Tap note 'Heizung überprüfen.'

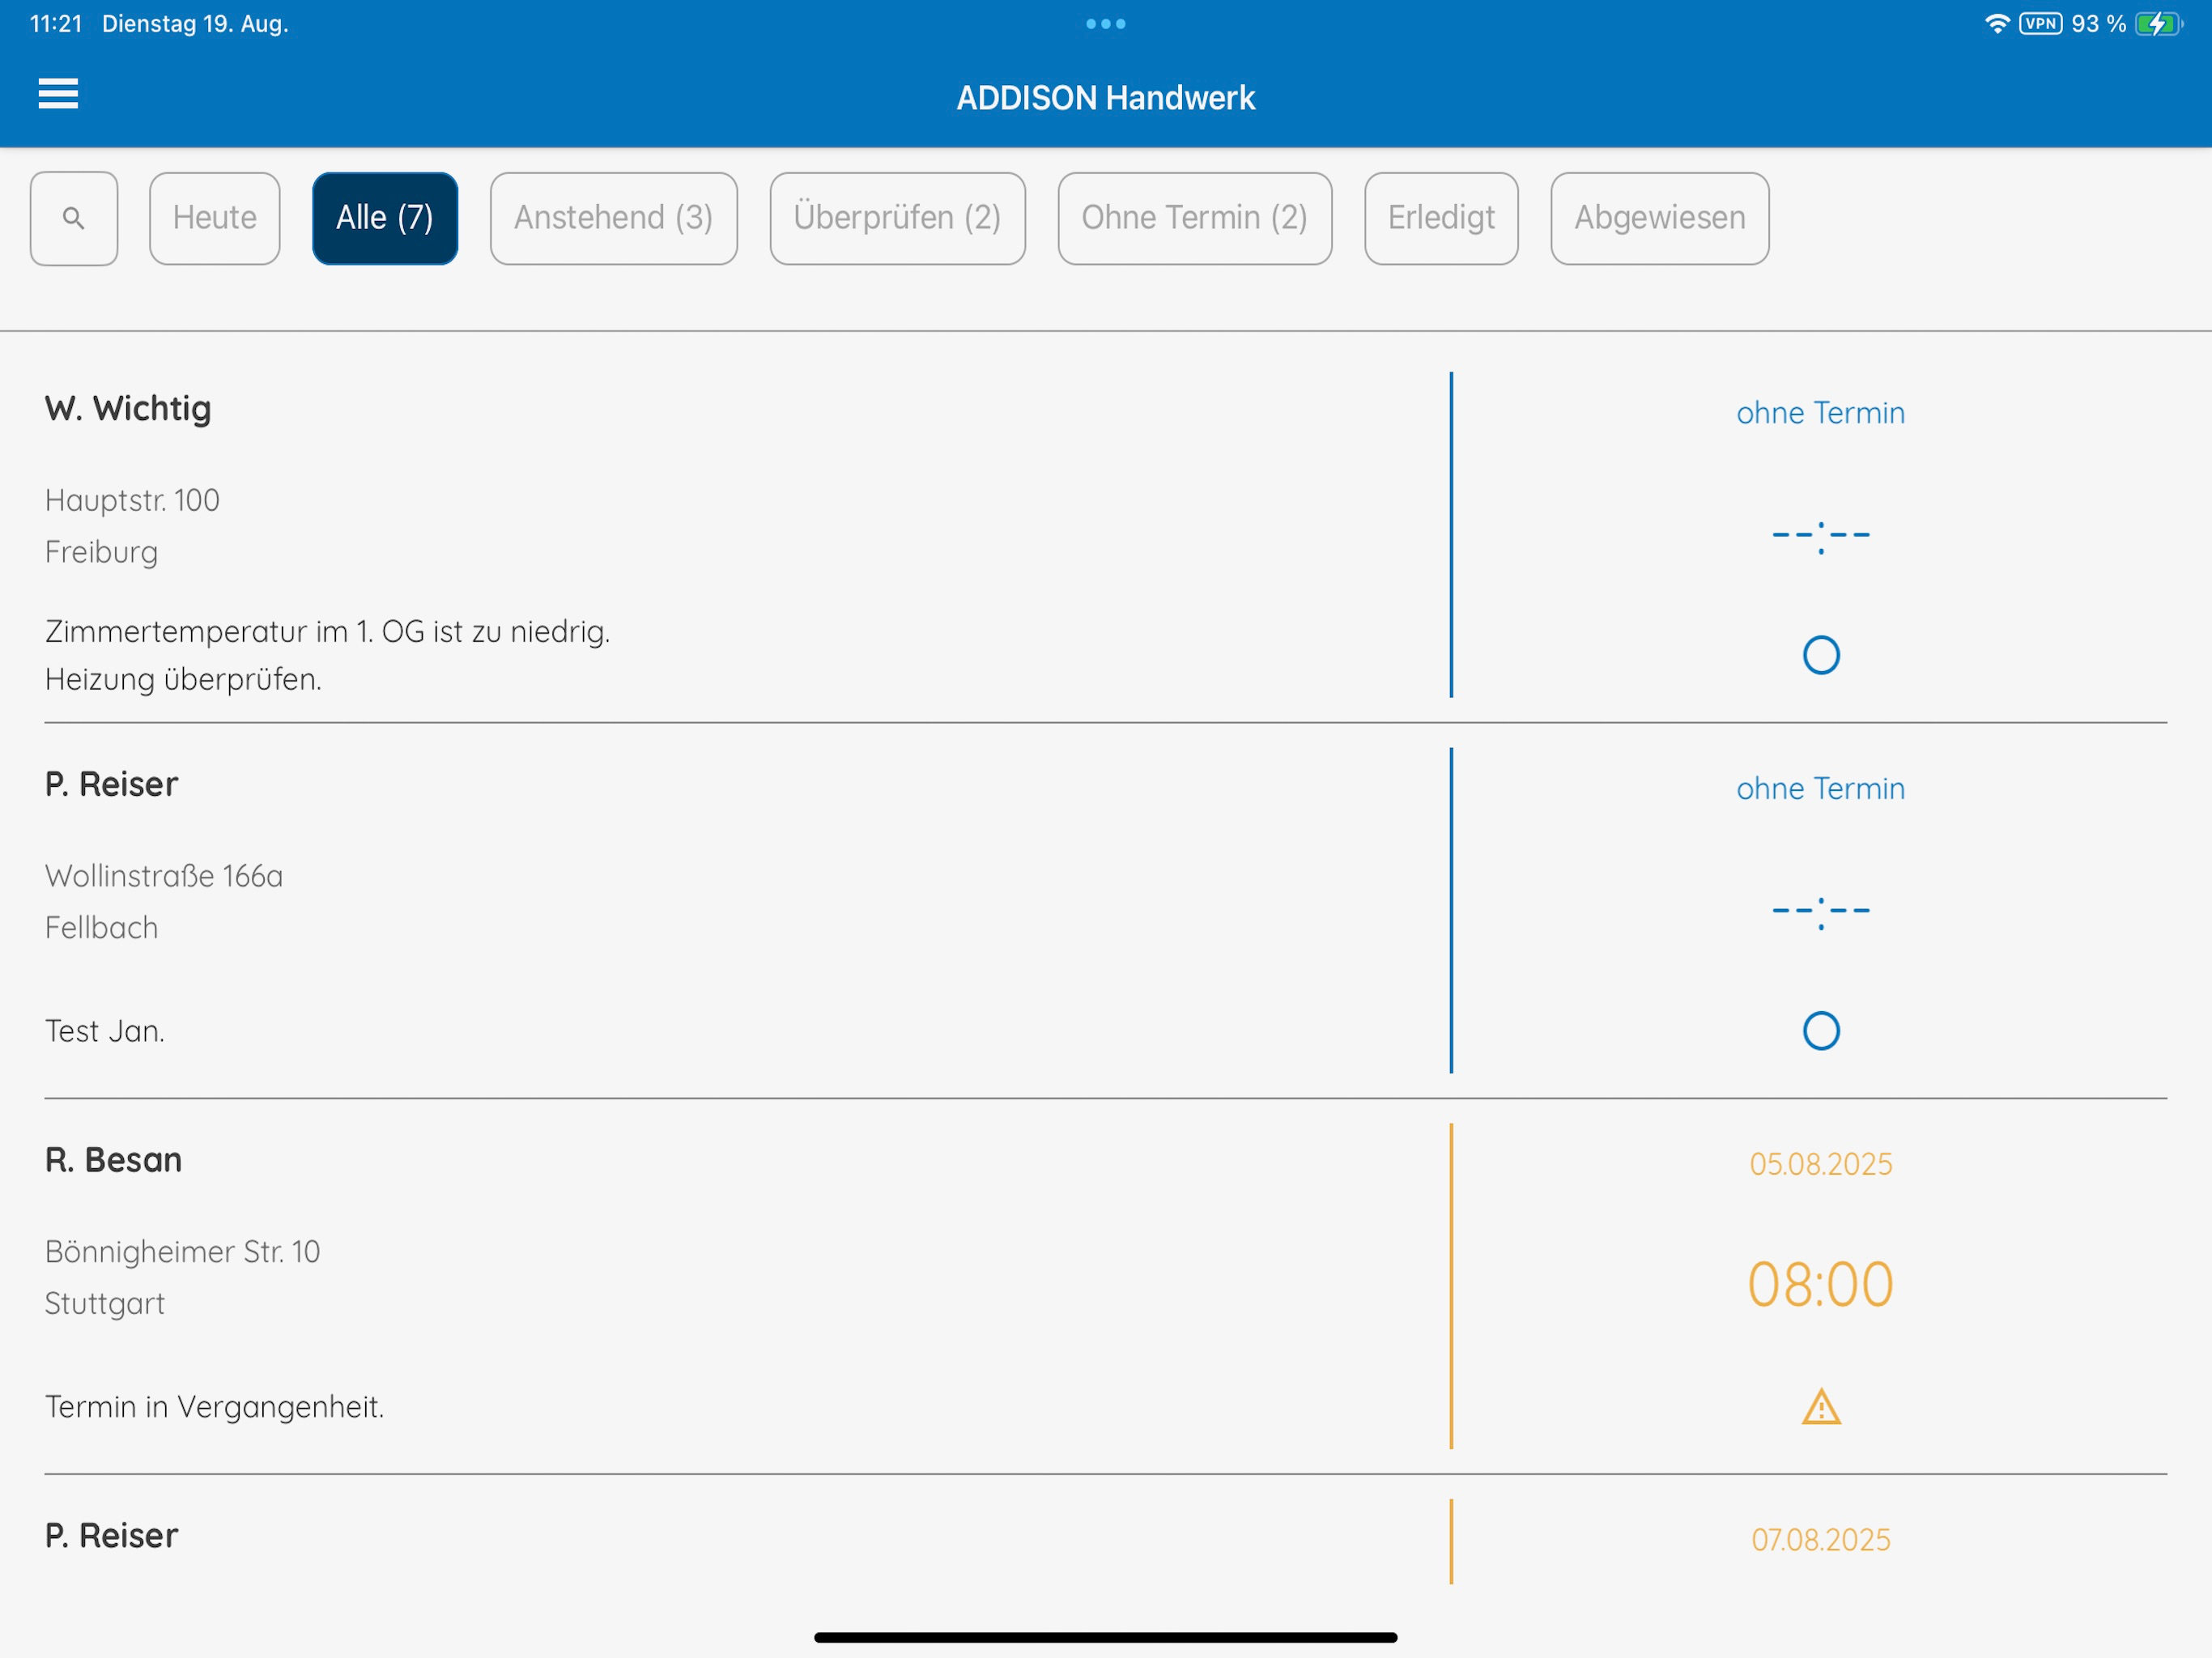click(183, 680)
